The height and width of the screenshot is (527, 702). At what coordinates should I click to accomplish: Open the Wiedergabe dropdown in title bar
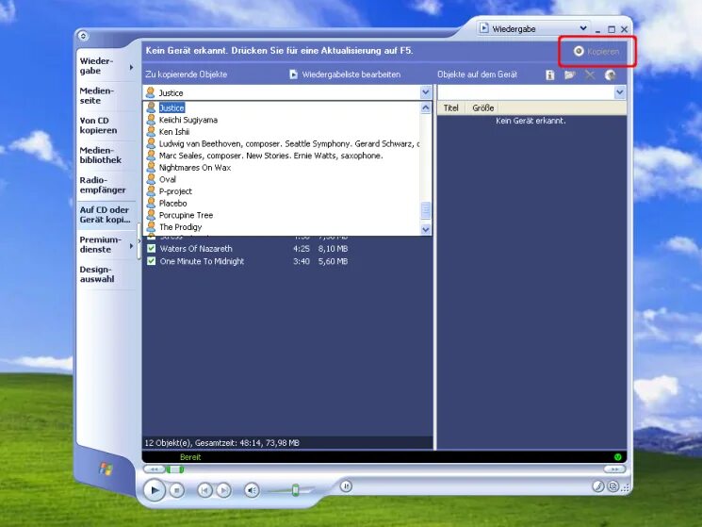coord(583,28)
